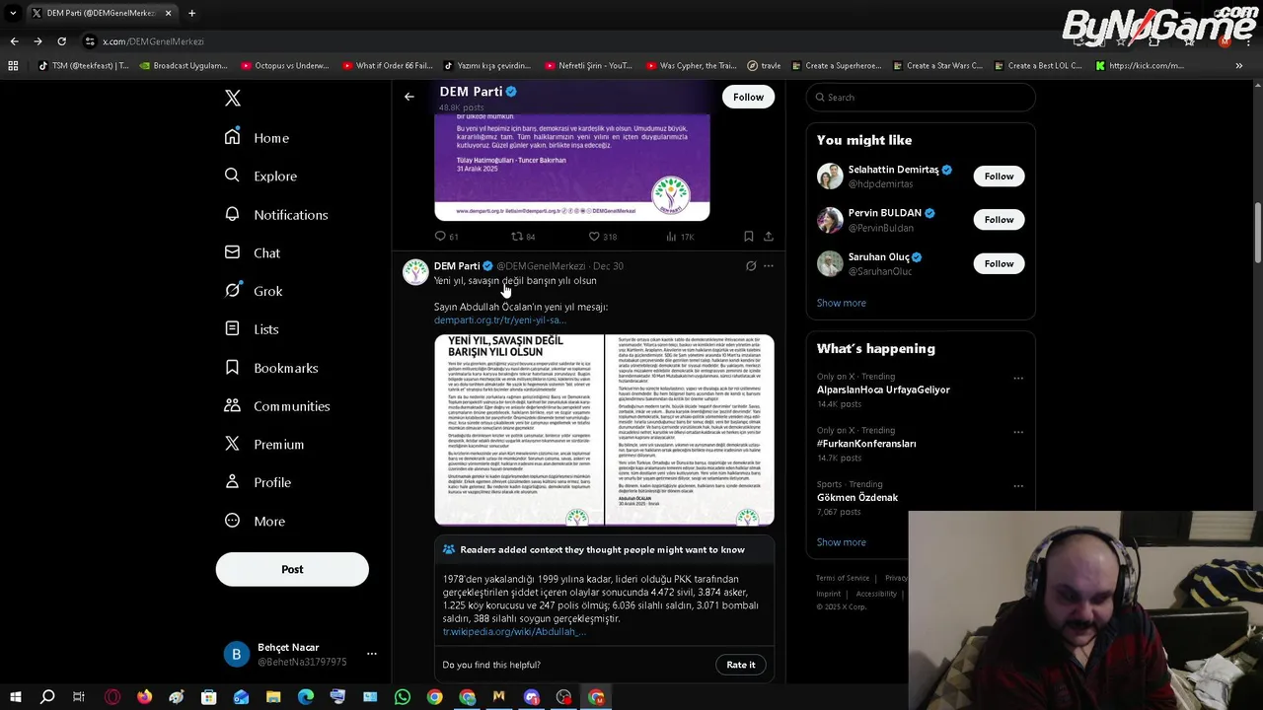Image resolution: width=1263 pixels, height=710 pixels.
Task: Show more under What's happening
Action: coord(842,542)
